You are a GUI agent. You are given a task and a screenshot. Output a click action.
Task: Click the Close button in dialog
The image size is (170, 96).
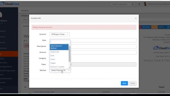(133, 83)
